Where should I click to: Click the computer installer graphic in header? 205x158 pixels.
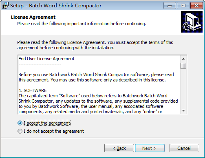(192, 22)
